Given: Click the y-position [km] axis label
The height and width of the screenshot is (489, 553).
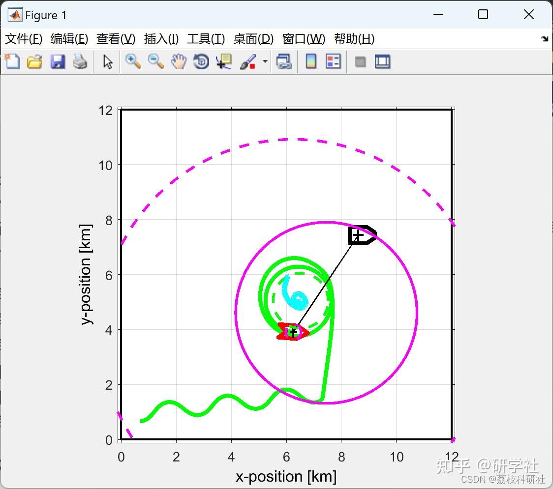Looking at the screenshot, I should 85,274.
